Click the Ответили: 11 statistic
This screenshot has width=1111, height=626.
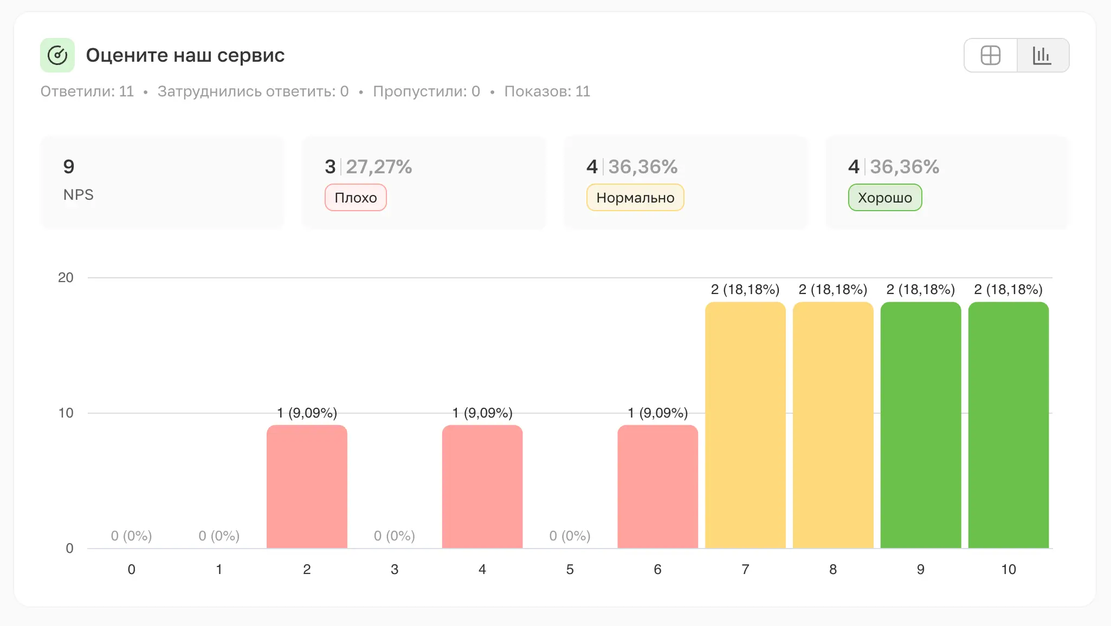pyautogui.click(x=87, y=92)
